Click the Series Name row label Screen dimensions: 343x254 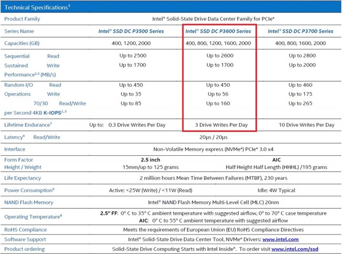tap(19, 31)
